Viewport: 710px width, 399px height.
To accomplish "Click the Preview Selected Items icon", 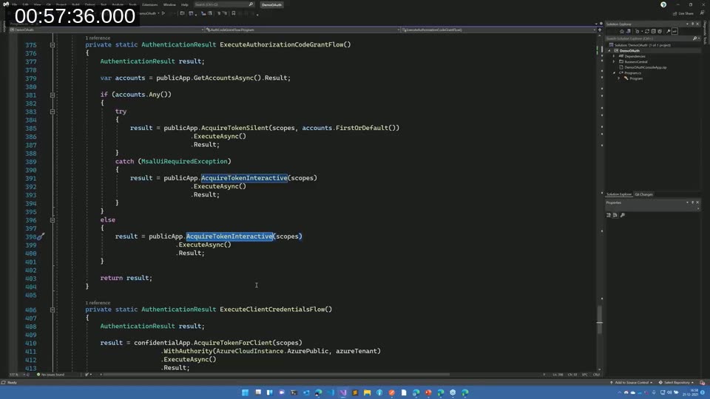I will tap(674, 31).
